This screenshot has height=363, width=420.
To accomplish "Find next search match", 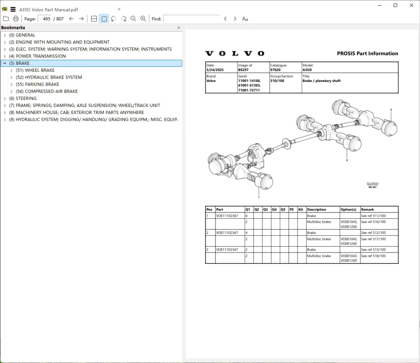I will tap(235, 19).
